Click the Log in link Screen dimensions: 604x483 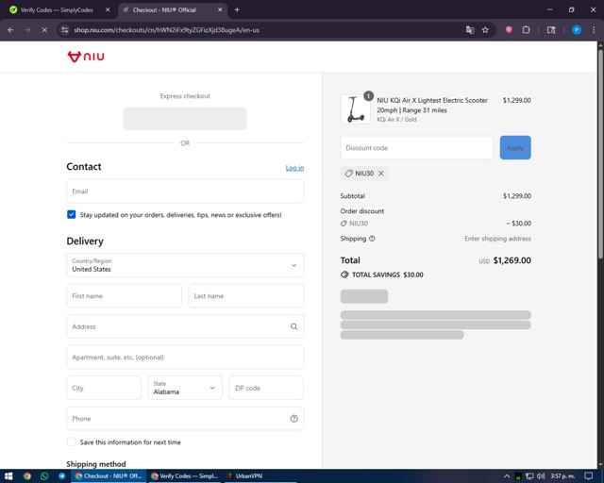294,168
